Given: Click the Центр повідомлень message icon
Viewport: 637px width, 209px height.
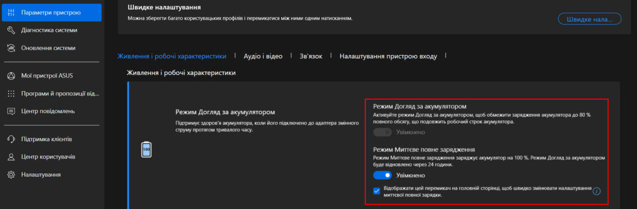Looking at the screenshot, I should [11, 111].
